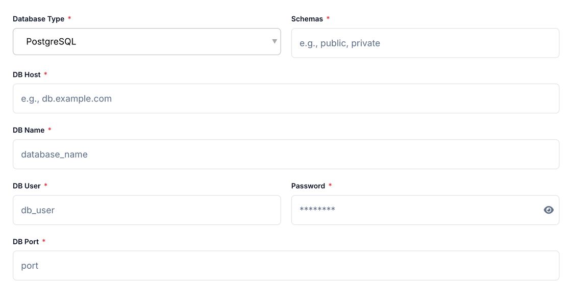This screenshot has height=306, width=571.
Task: Click into the DB Port field
Action: tap(286, 266)
